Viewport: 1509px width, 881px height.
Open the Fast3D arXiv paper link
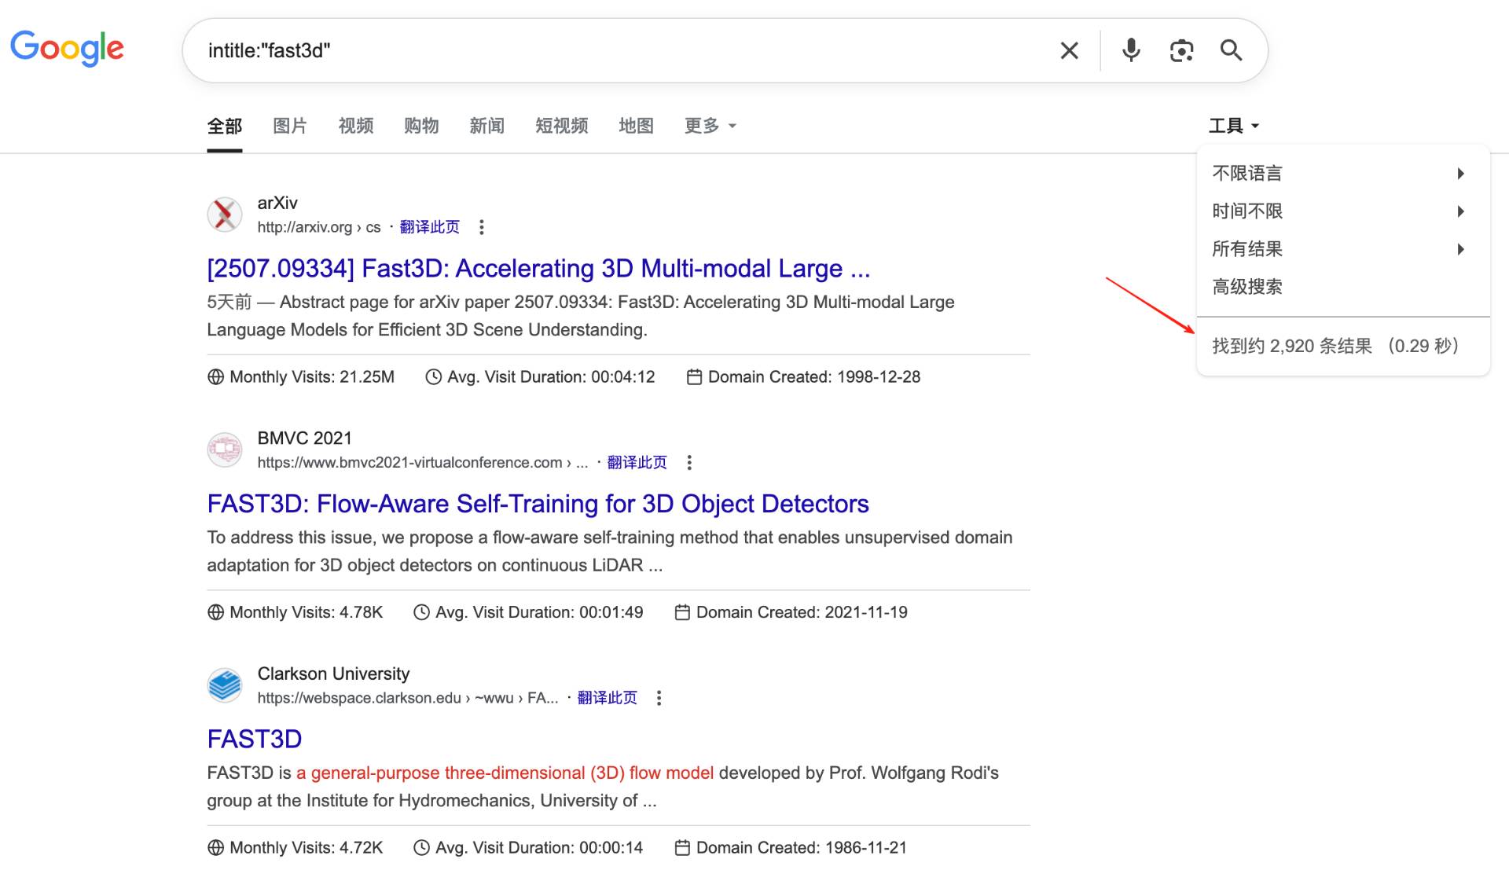click(x=538, y=268)
